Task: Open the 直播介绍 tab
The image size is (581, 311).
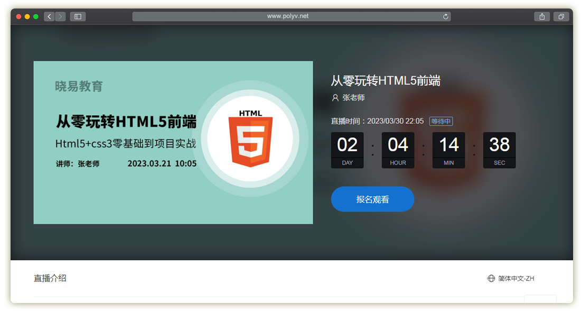Action: click(50, 278)
